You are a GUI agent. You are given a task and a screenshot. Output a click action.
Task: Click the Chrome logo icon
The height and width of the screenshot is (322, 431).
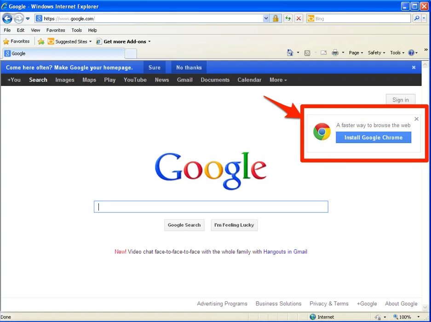point(322,132)
